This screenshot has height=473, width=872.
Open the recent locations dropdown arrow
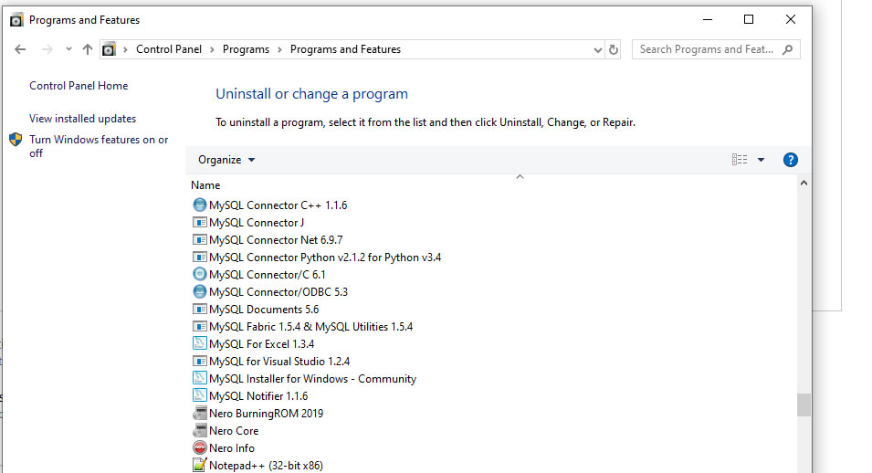pyautogui.click(x=68, y=49)
